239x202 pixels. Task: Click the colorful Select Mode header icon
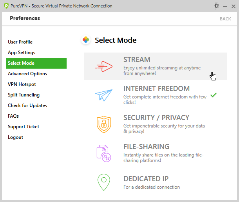(x=86, y=40)
